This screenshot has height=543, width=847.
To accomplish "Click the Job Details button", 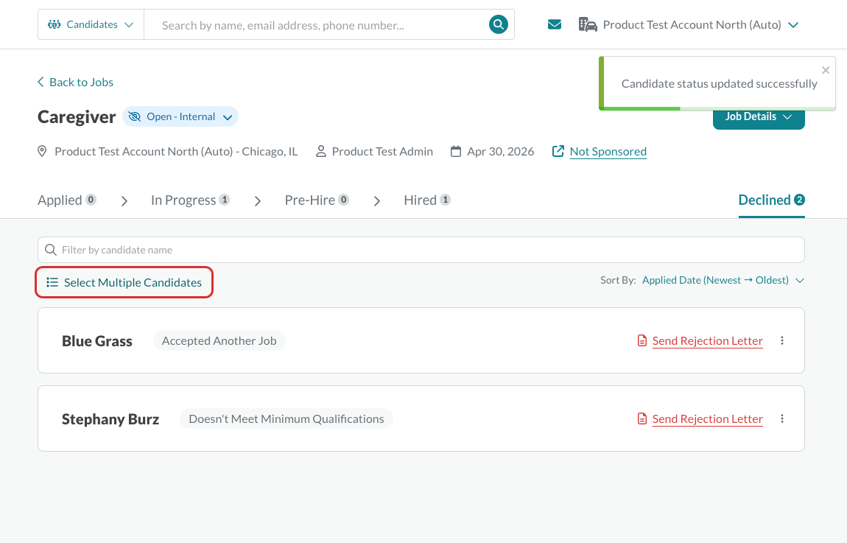I will click(x=759, y=117).
